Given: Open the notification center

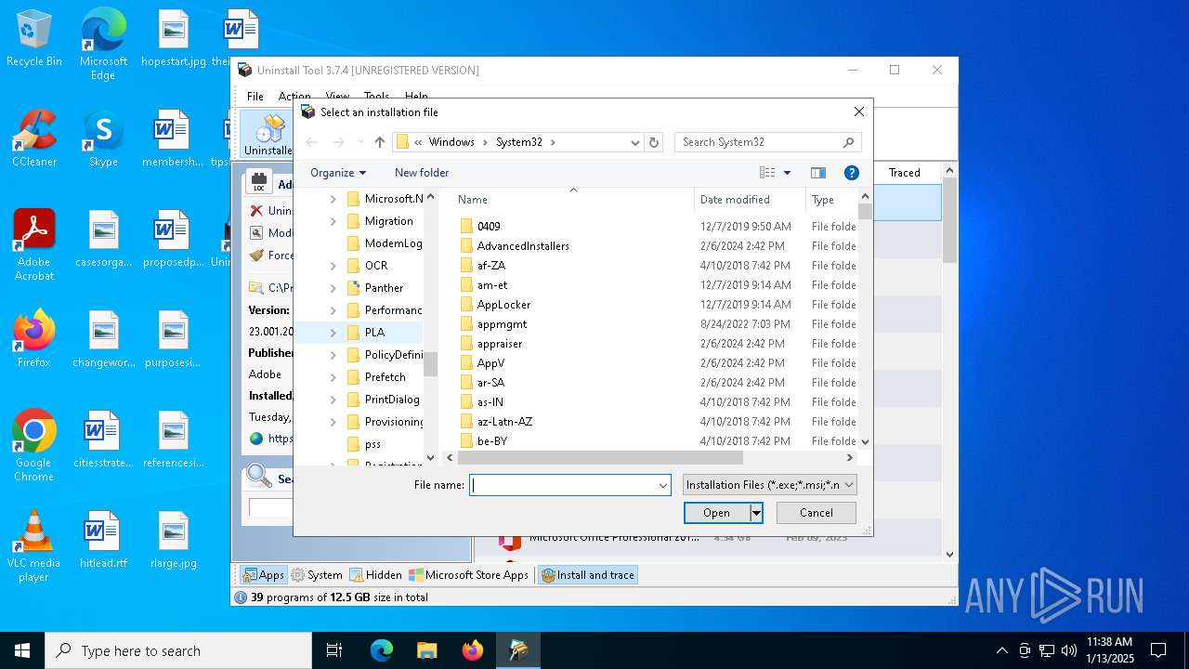Looking at the screenshot, I should coord(1158,650).
